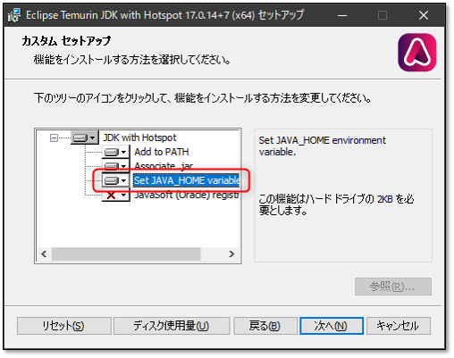Click the リセット(S) reset button
The height and width of the screenshot is (358, 454).
(x=64, y=326)
